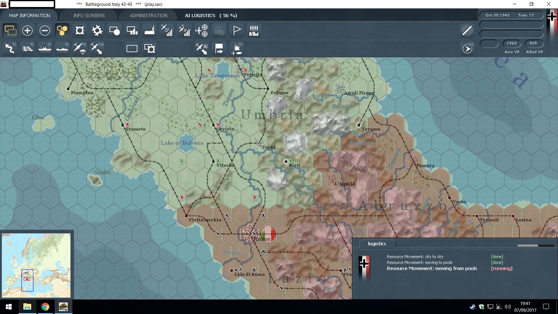Toggle the weather cloud icon
Screen dimensions: 558x314
tap(219, 30)
